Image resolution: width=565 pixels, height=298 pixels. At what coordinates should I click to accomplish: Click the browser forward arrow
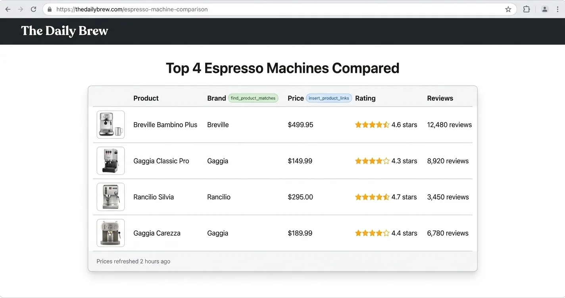[x=21, y=9]
